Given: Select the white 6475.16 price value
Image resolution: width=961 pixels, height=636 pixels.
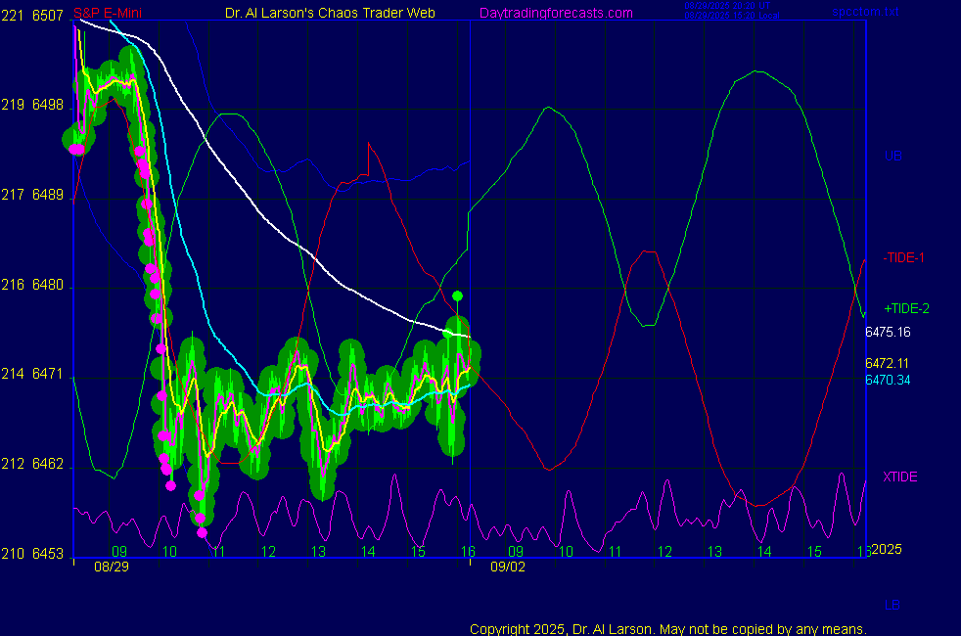Looking at the screenshot, I should 887,332.
